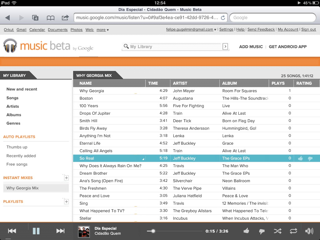Screen dimensions: 320x240
Task: Click the ADD MUSIC button
Action: (x=251, y=47)
